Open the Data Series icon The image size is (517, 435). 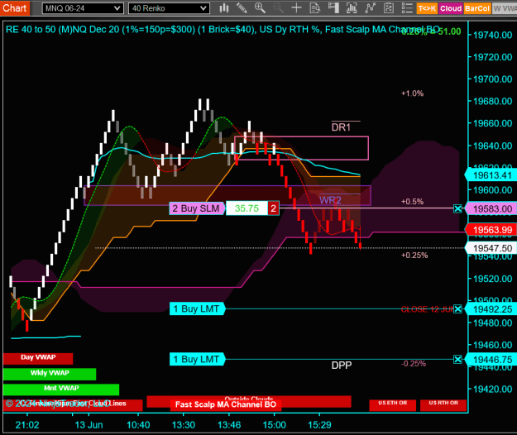(352, 8)
